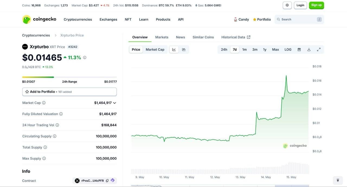Expand the Market Cap row chevron
The width and height of the screenshot is (347, 187).
[115, 103]
